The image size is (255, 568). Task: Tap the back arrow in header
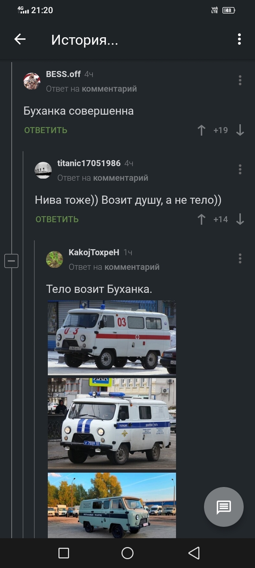[x=20, y=39]
